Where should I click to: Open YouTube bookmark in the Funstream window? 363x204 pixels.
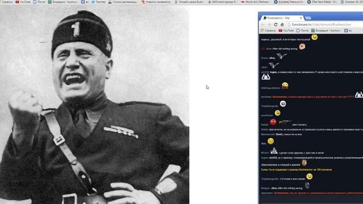(x=286, y=31)
